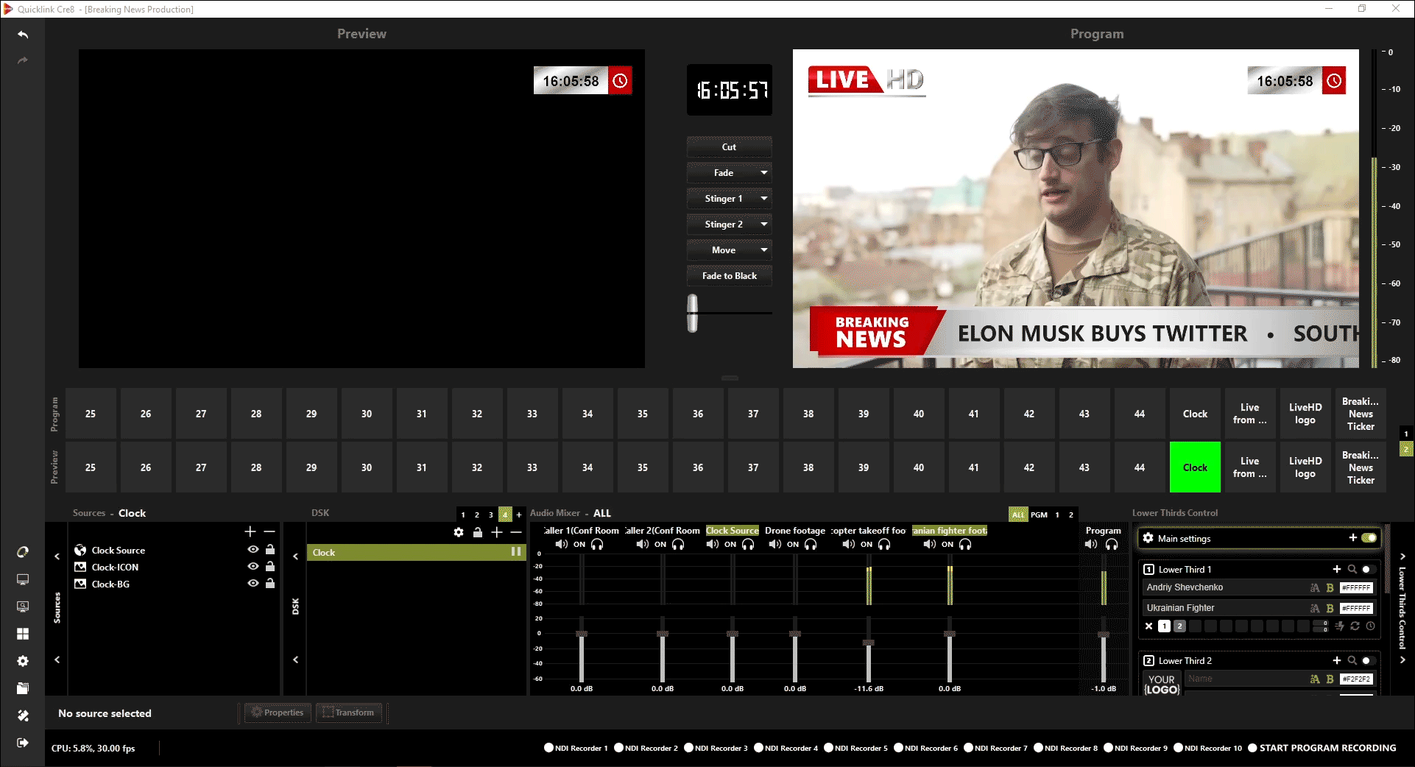
Task: Click the search icon on Lower Third 1
Action: click(x=1352, y=569)
